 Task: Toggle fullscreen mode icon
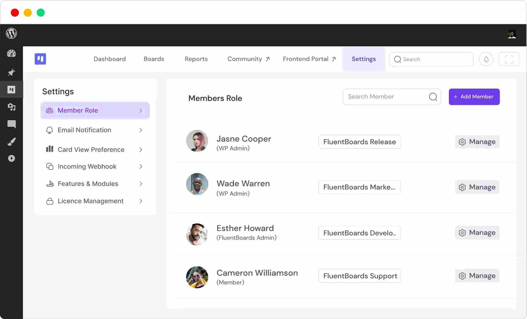(509, 59)
